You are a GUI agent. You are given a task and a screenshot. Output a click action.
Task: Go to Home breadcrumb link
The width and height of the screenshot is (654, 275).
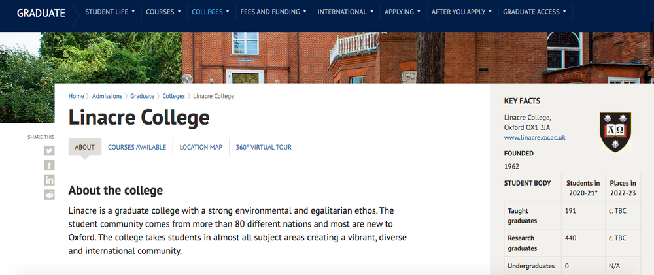coord(76,96)
